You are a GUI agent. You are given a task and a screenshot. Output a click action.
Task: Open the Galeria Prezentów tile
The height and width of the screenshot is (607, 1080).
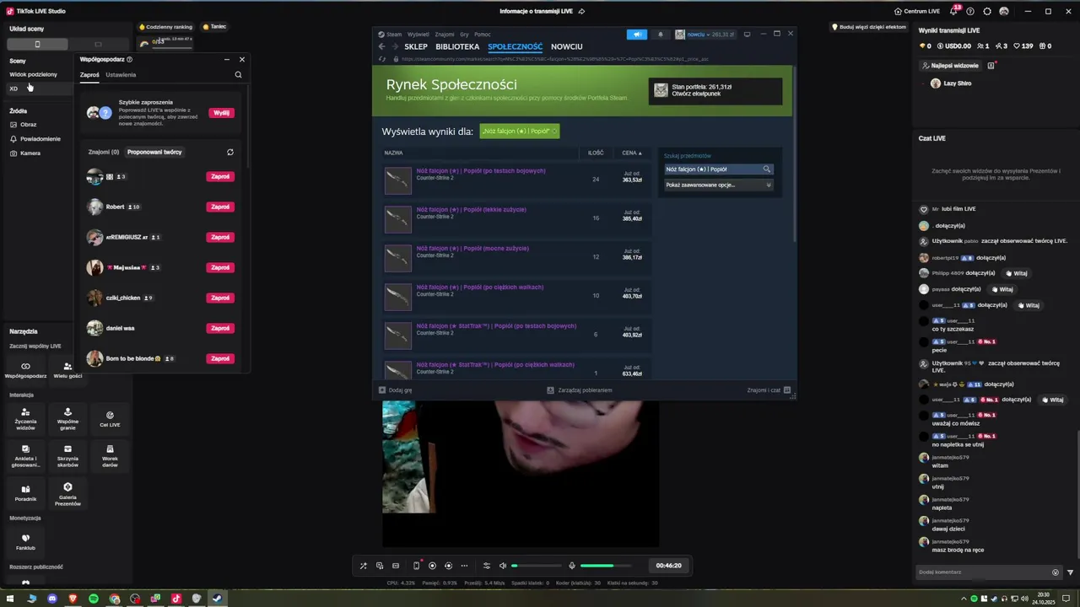pos(67,493)
